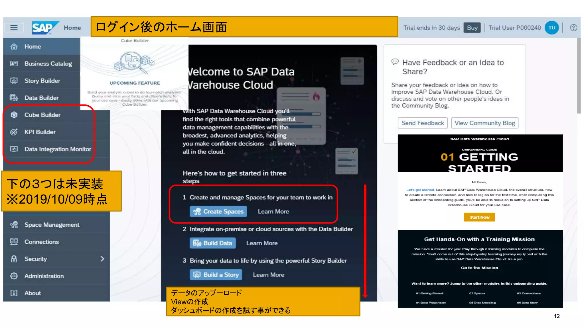
Task: Click the Start Now button
Action: point(479,217)
